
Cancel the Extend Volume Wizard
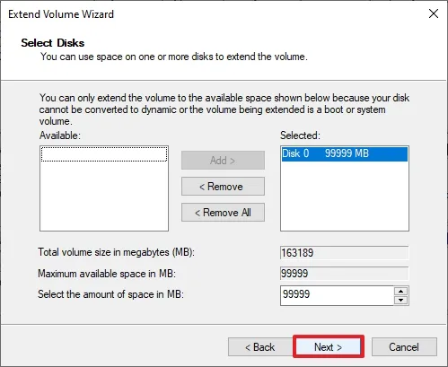coord(404,347)
